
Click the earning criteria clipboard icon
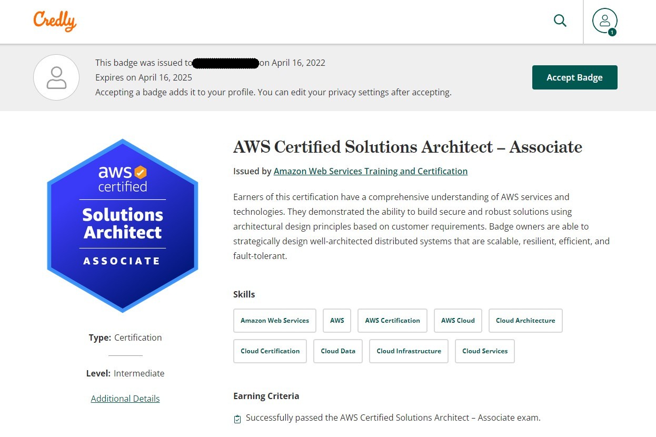(237, 419)
